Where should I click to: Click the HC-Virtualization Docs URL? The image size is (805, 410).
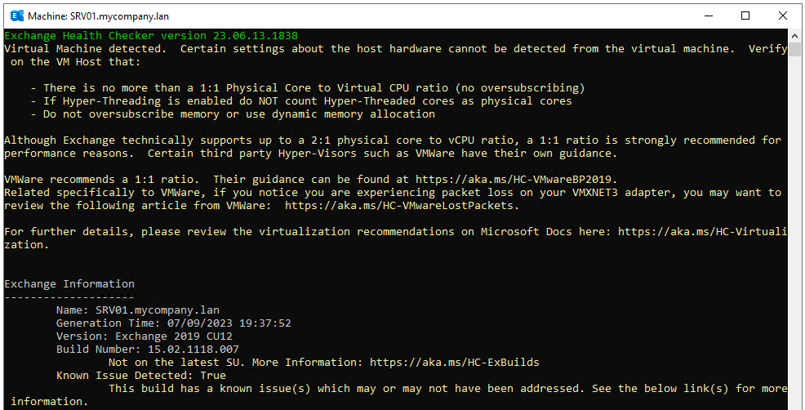702,232
